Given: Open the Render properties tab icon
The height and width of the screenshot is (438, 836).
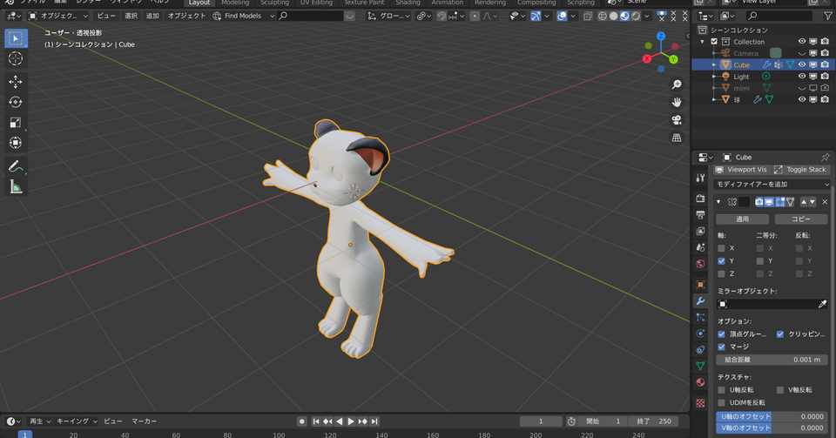Looking at the screenshot, I should click(x=700, y=199).
